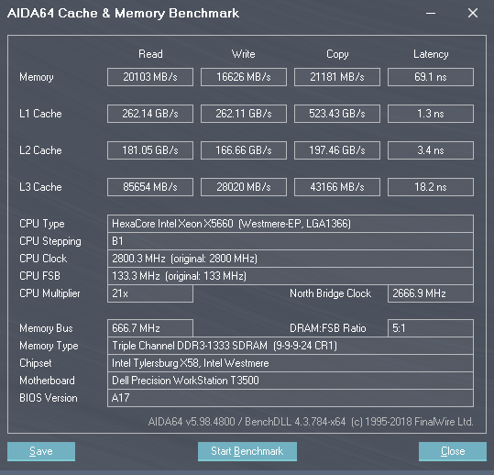Image resolution: width=494 pixels, height=475 pixels.
Task: Click CPU Clock field 2800.3 MHz
Action: coord(291,259)
